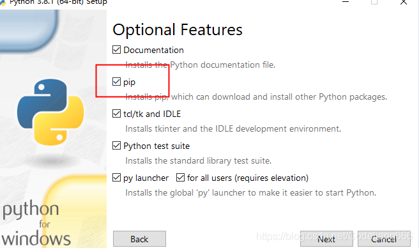Screen dimensions: 419x248
Task: Toggle the pip checkbox
Action: pyautogui.click(x=116, y=82)
